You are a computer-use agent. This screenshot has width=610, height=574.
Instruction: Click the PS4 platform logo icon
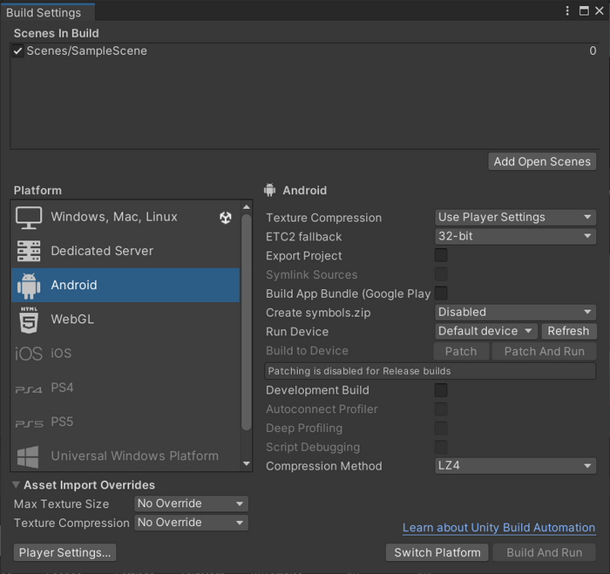[x=29, y=388]
